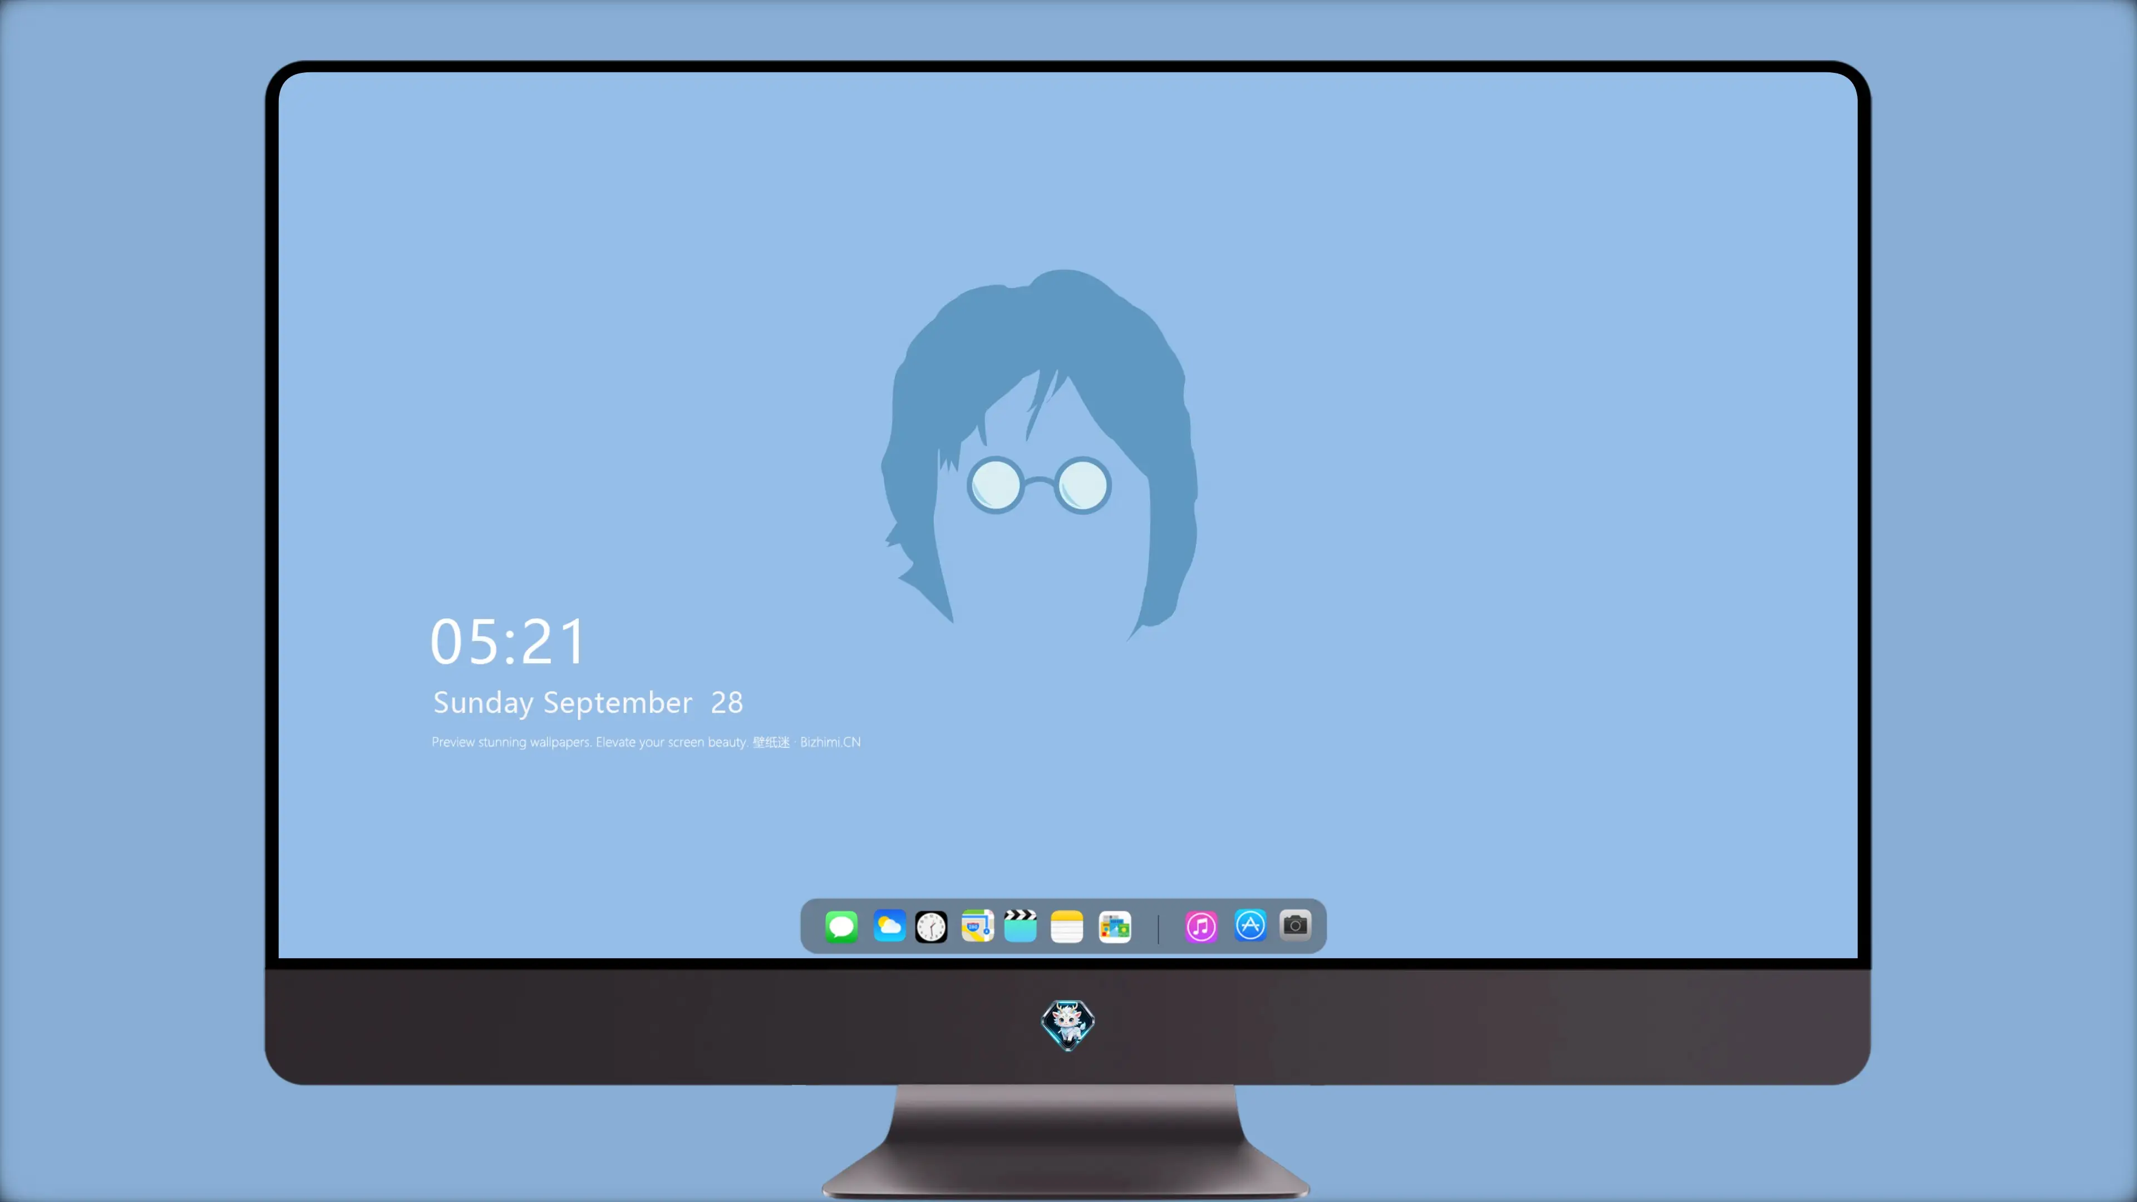Image resolution: width=2137 pixels, height=1202 pixels.
Task: Open the yellow Notes app
Action: (1067, 927)
